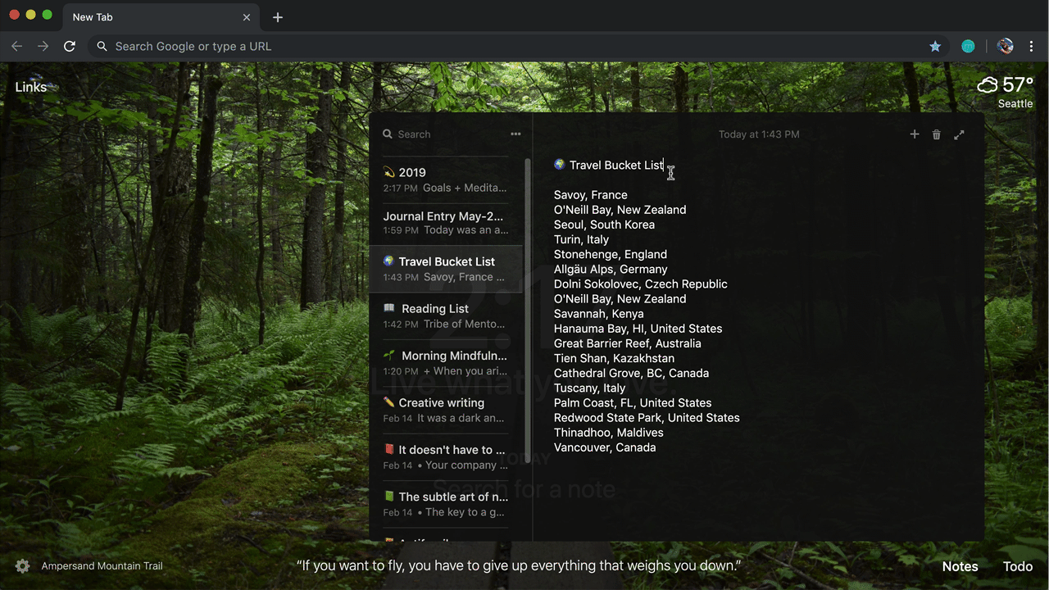Open The subtle art of note
Image resolution: width=1049 pixels, height=590 pixels.
coord(445,504)
